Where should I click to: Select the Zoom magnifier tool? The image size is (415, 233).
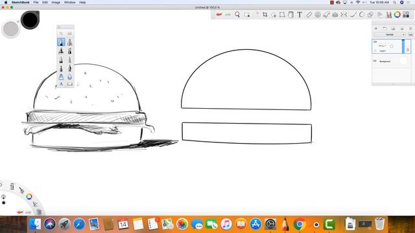[x=237, y=14]
